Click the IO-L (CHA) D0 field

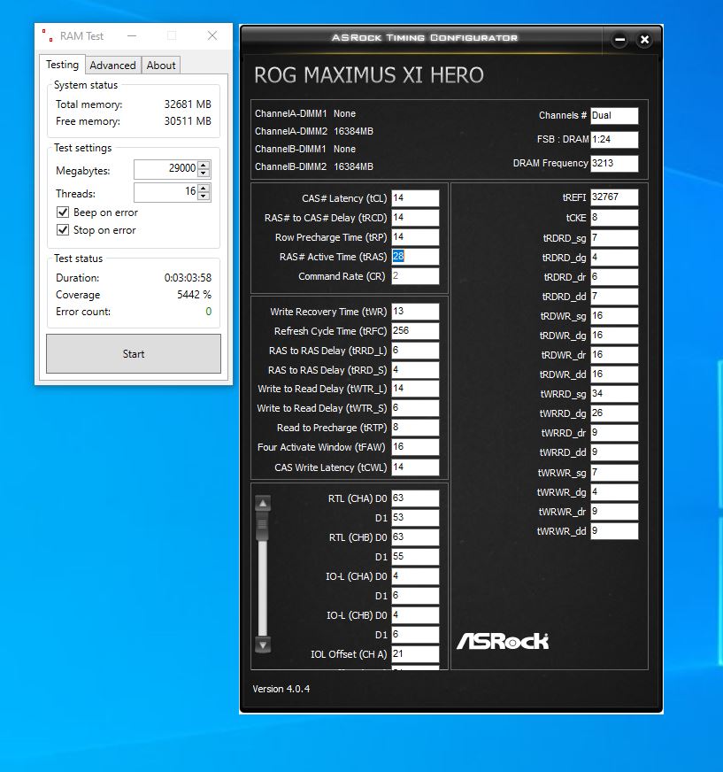(x=415, y=576)
